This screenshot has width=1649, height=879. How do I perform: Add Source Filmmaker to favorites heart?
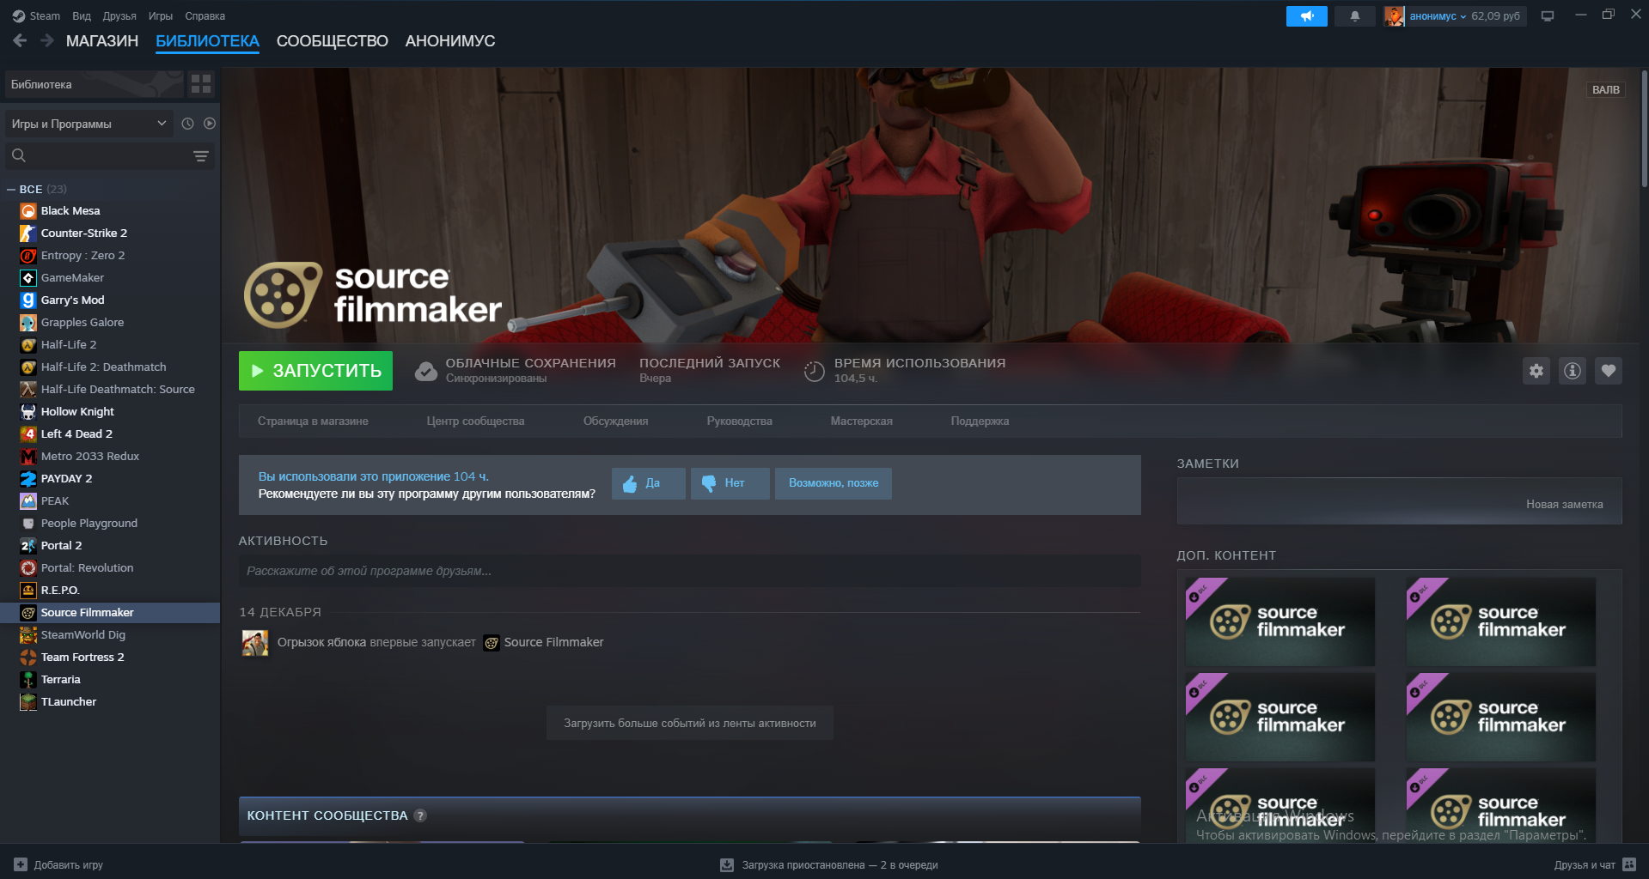1609,371
